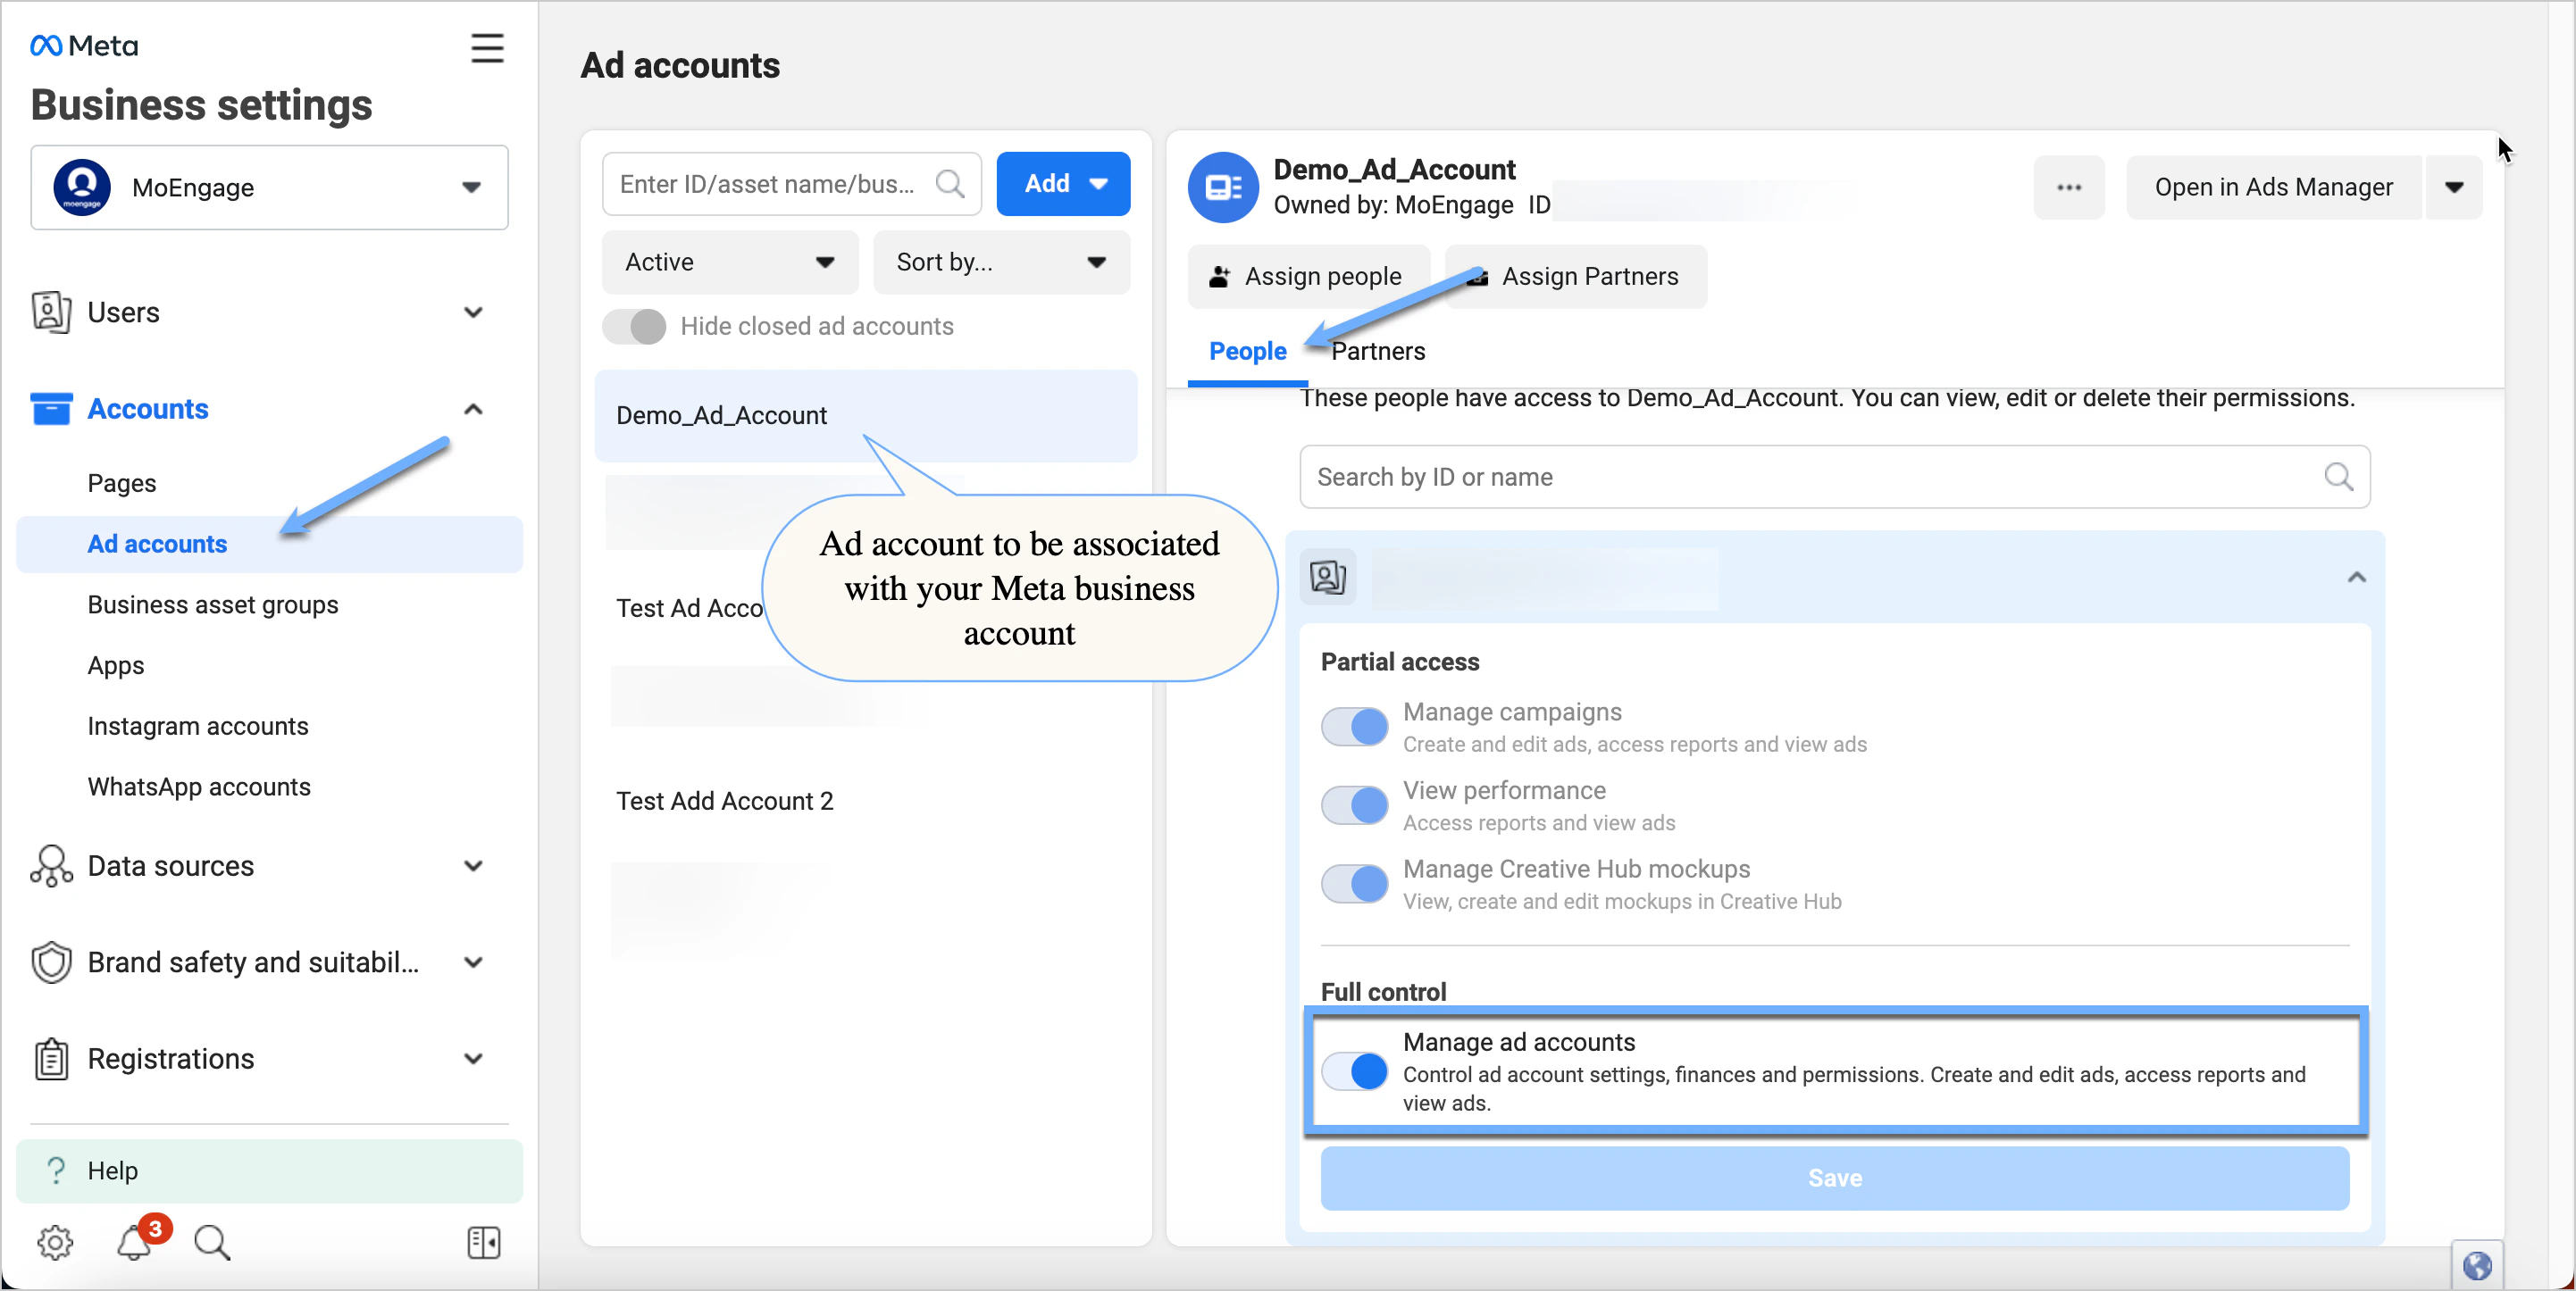
Task: Click the hamburger menu icon
Action: point(487,48)
